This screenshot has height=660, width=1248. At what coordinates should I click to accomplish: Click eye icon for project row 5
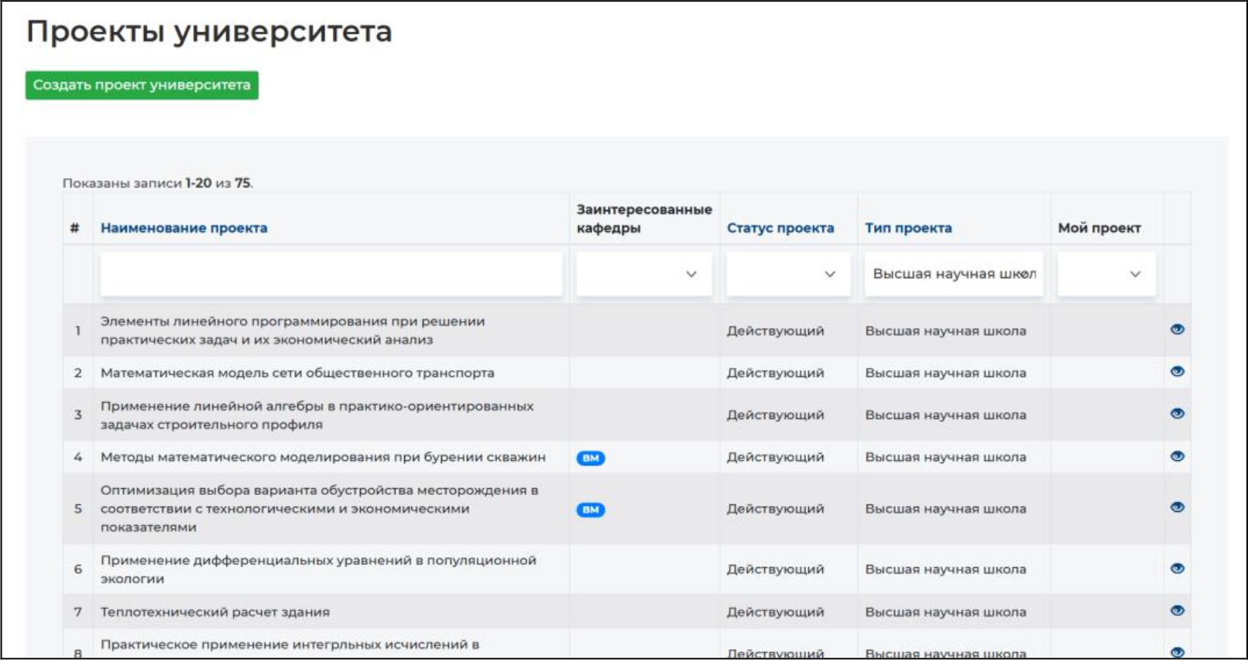tap(1177, 507)
